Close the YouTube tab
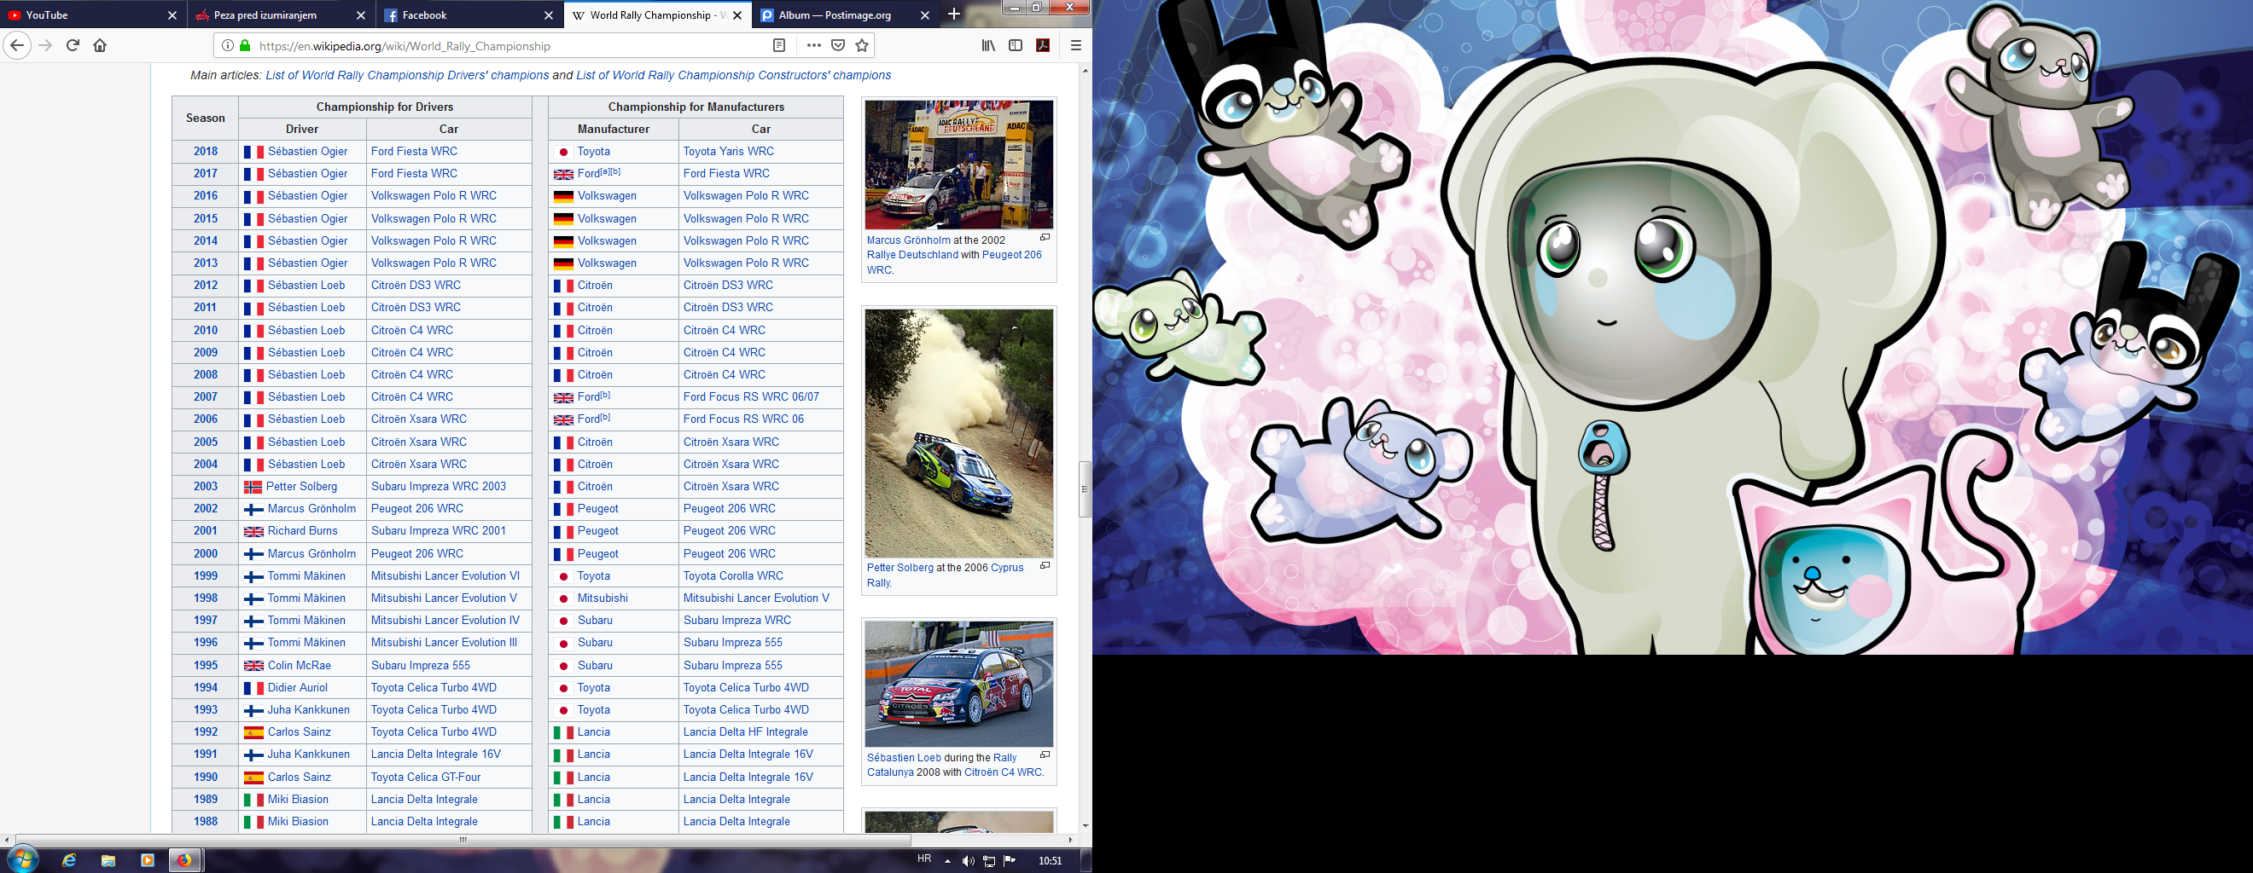The width and height of the screenshot is (2253, 873). click(x=172, y=14)
